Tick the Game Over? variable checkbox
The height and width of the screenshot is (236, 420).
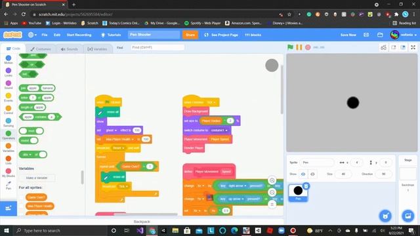22,197
